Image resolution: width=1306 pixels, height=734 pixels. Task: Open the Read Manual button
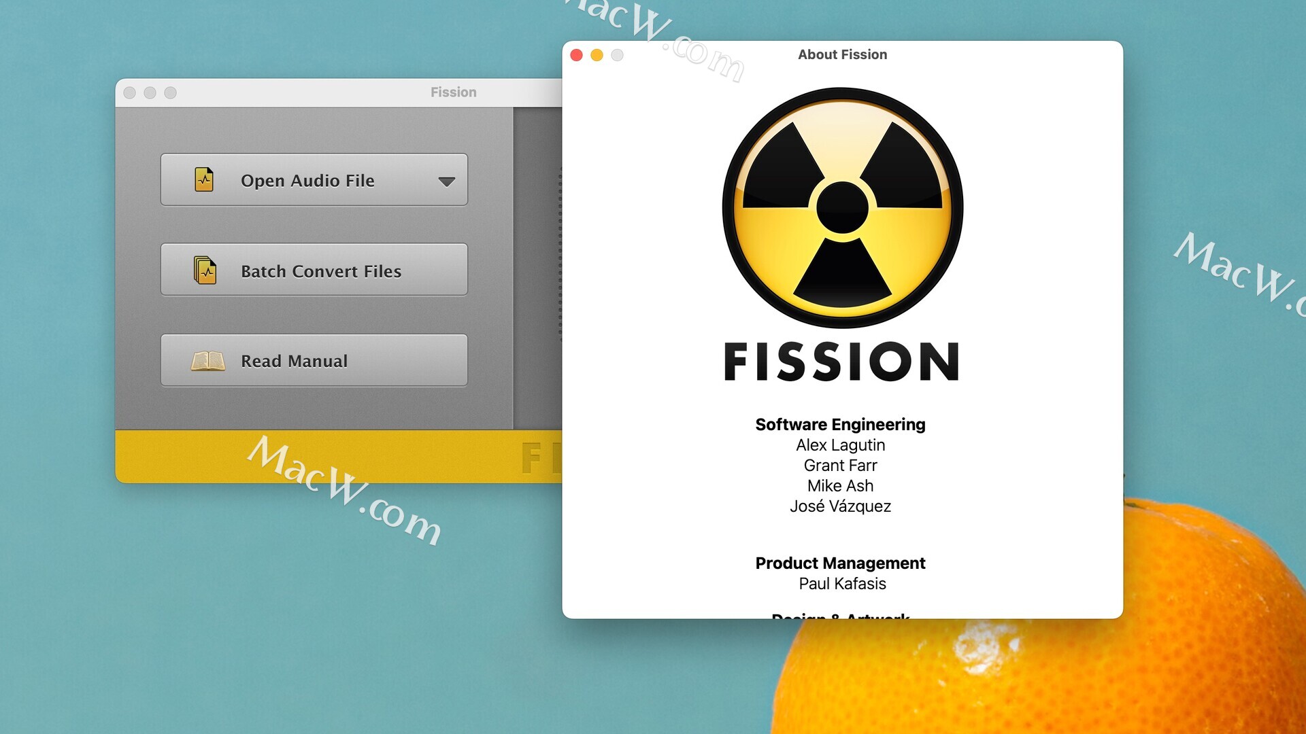(x=314, y=360)
